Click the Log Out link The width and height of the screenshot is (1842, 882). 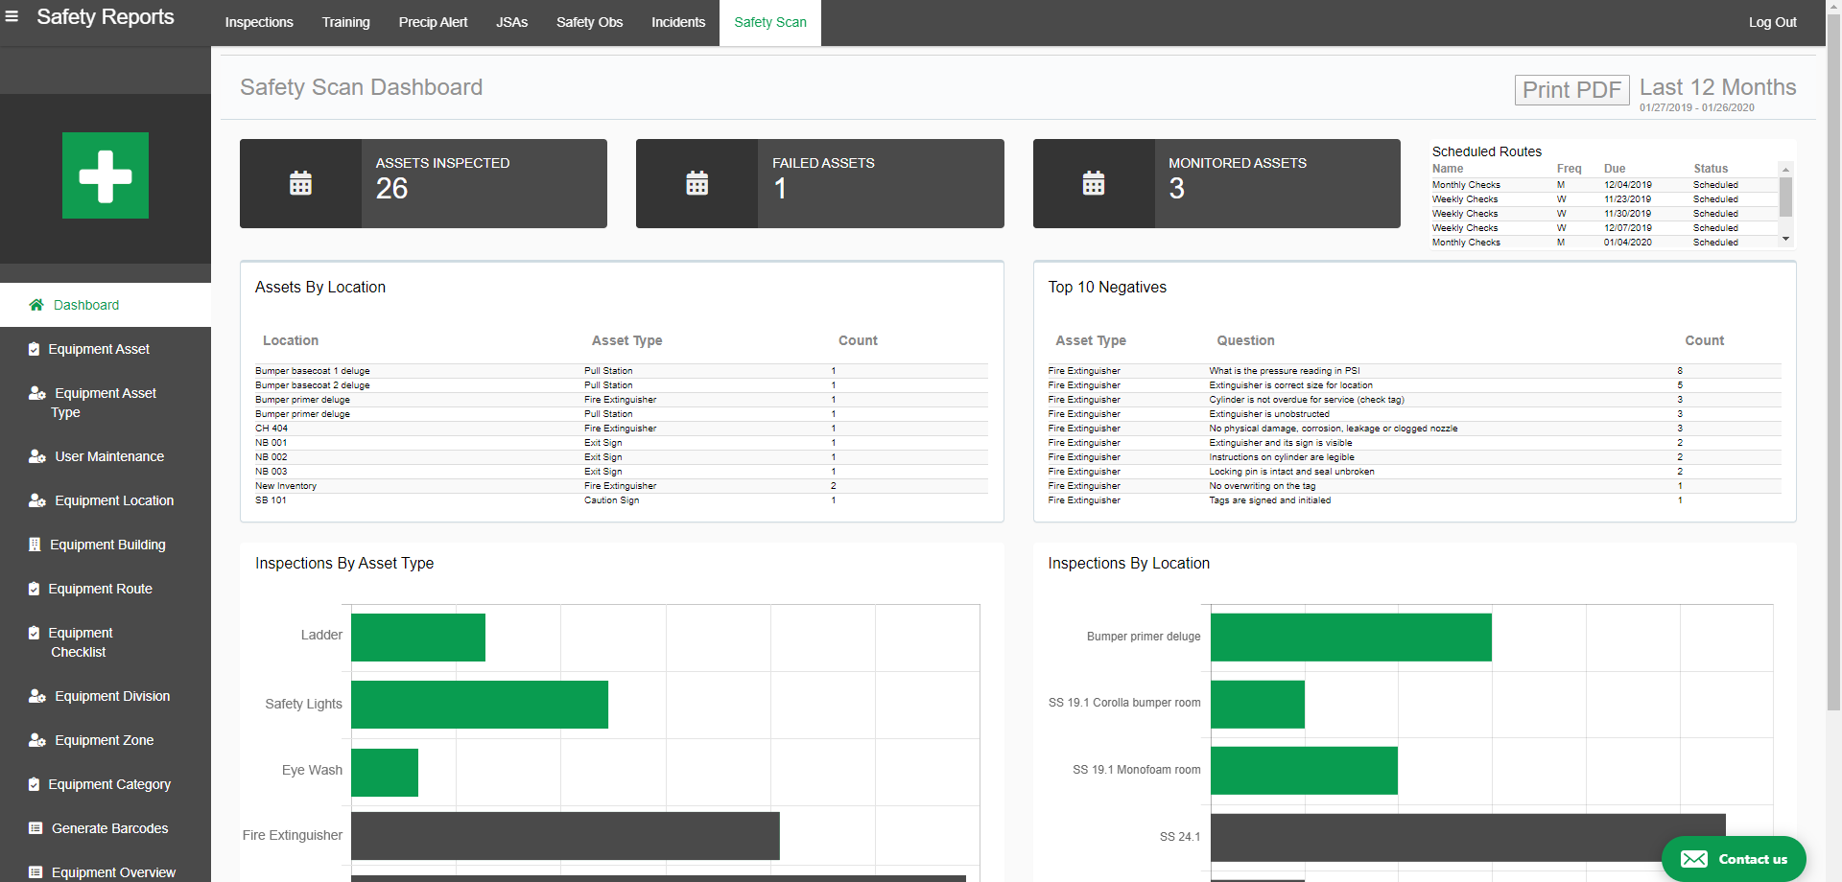[1772, 22]
